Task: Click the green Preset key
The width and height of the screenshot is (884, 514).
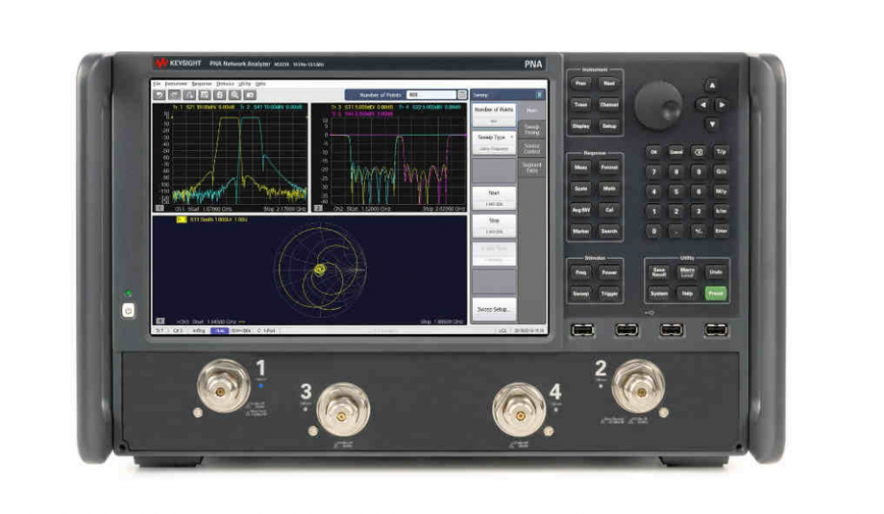Action: coord(715,293)
